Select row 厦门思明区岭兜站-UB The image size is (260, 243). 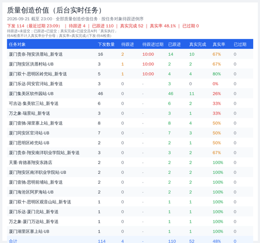[130, 143]
